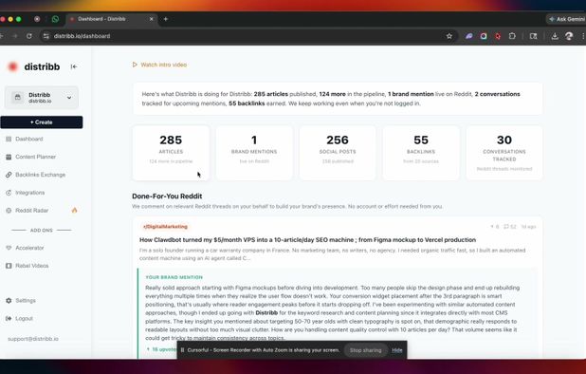This screenshot has height=374, width=586.
Task: Click the 30 Conversations Tracked card
Action: 504,153
